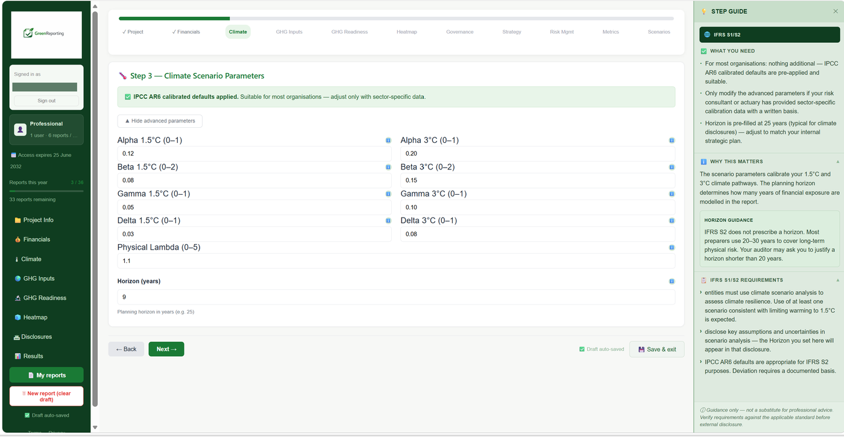The height and width of the screenshot is (437, 844).
Task: Collapse the Why This Matters section
Action: tap(837, 162)
